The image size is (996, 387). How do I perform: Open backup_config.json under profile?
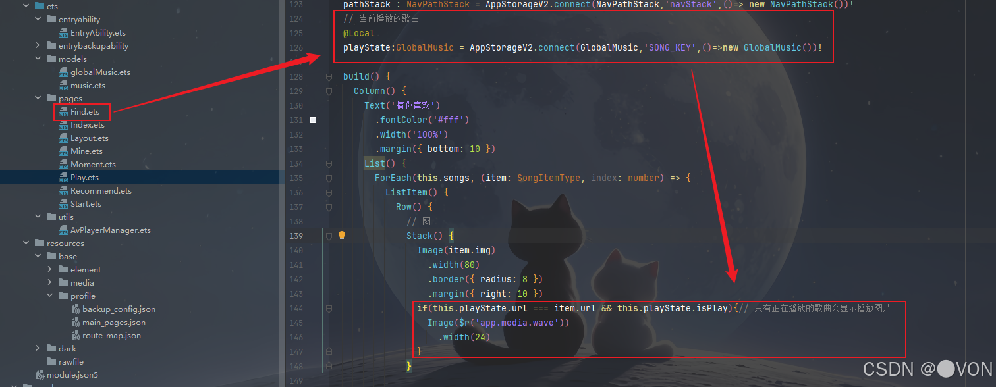(119, 309)
